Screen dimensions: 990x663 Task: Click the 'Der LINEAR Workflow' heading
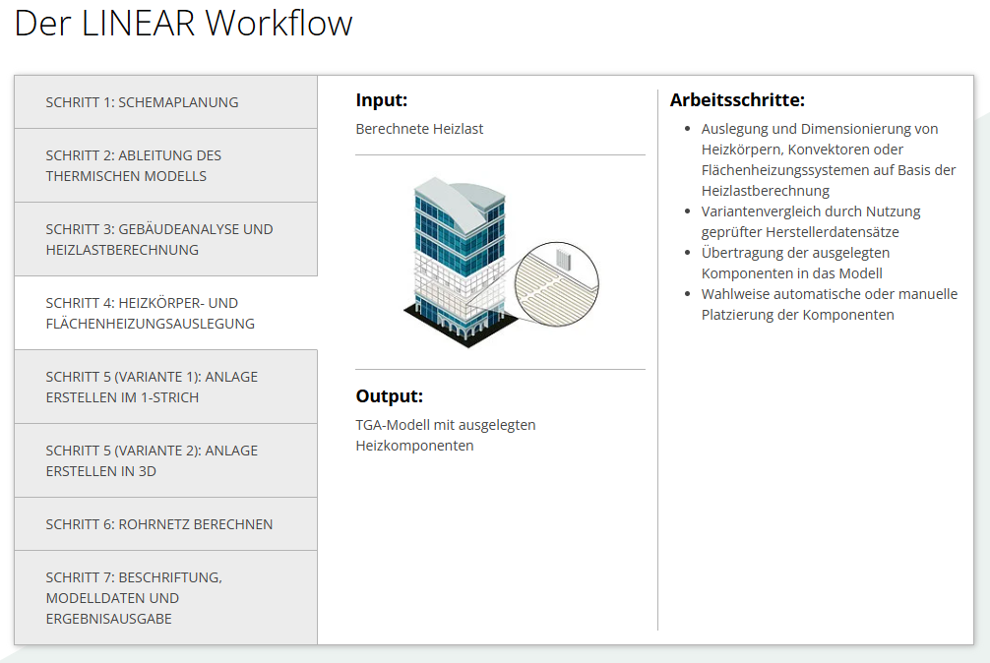(183, 24)
